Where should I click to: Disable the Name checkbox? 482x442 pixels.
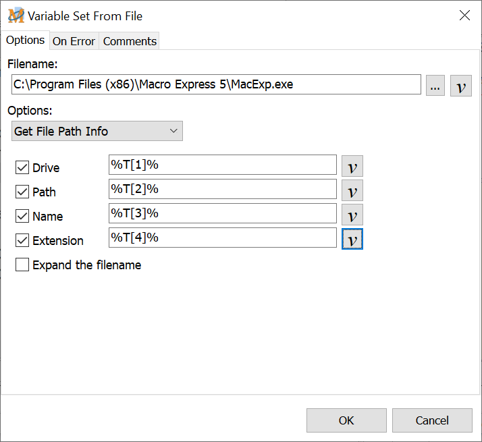[22, 217]
